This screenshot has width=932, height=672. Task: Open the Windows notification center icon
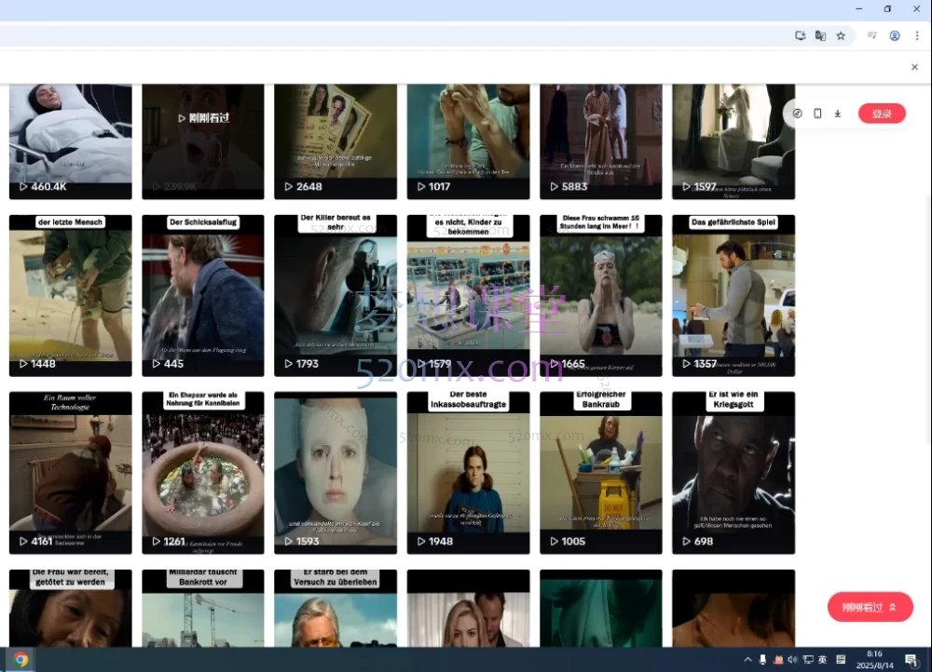point(911,660)
